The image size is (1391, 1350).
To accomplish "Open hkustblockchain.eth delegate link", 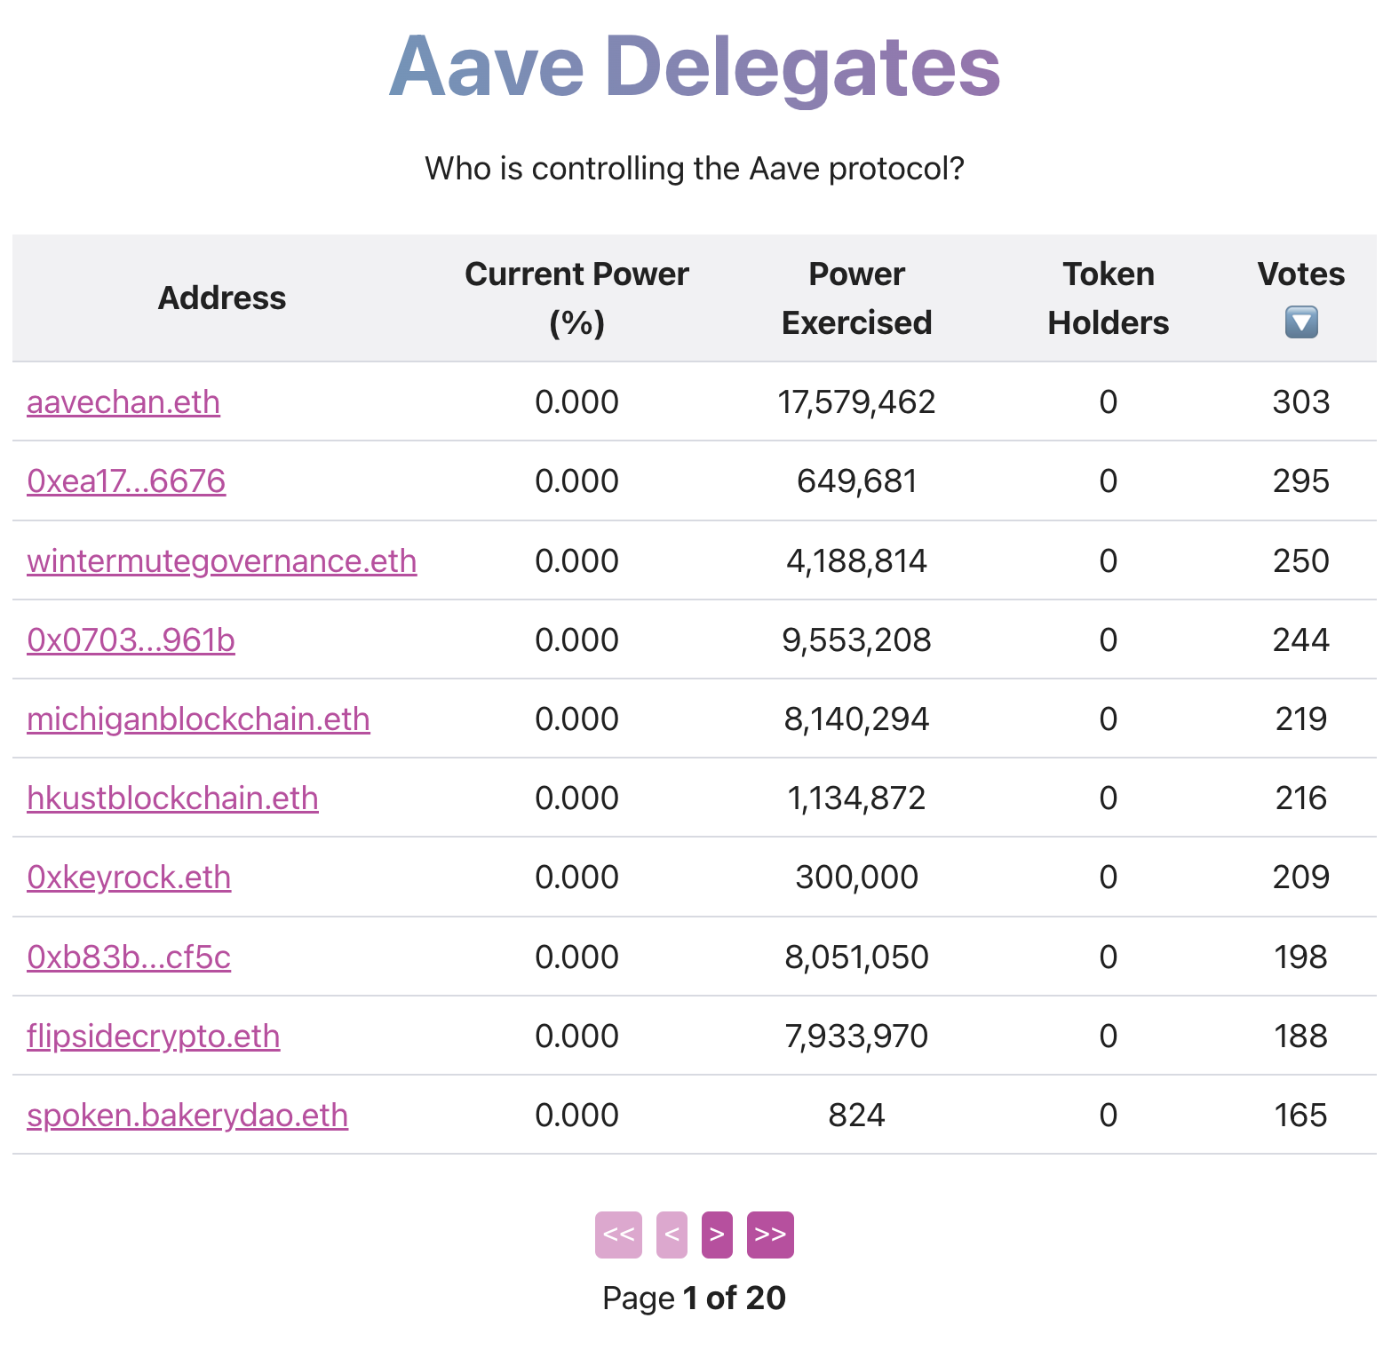I will coord(172,798).
